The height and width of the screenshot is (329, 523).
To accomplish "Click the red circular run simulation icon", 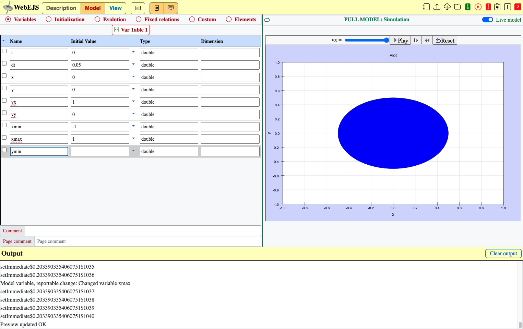I will (478, 7).
